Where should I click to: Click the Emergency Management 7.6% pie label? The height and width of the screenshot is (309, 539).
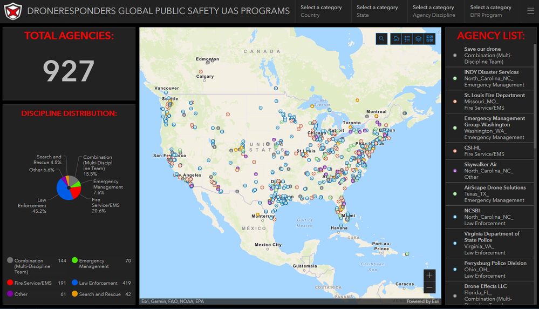tap(108, 187)
